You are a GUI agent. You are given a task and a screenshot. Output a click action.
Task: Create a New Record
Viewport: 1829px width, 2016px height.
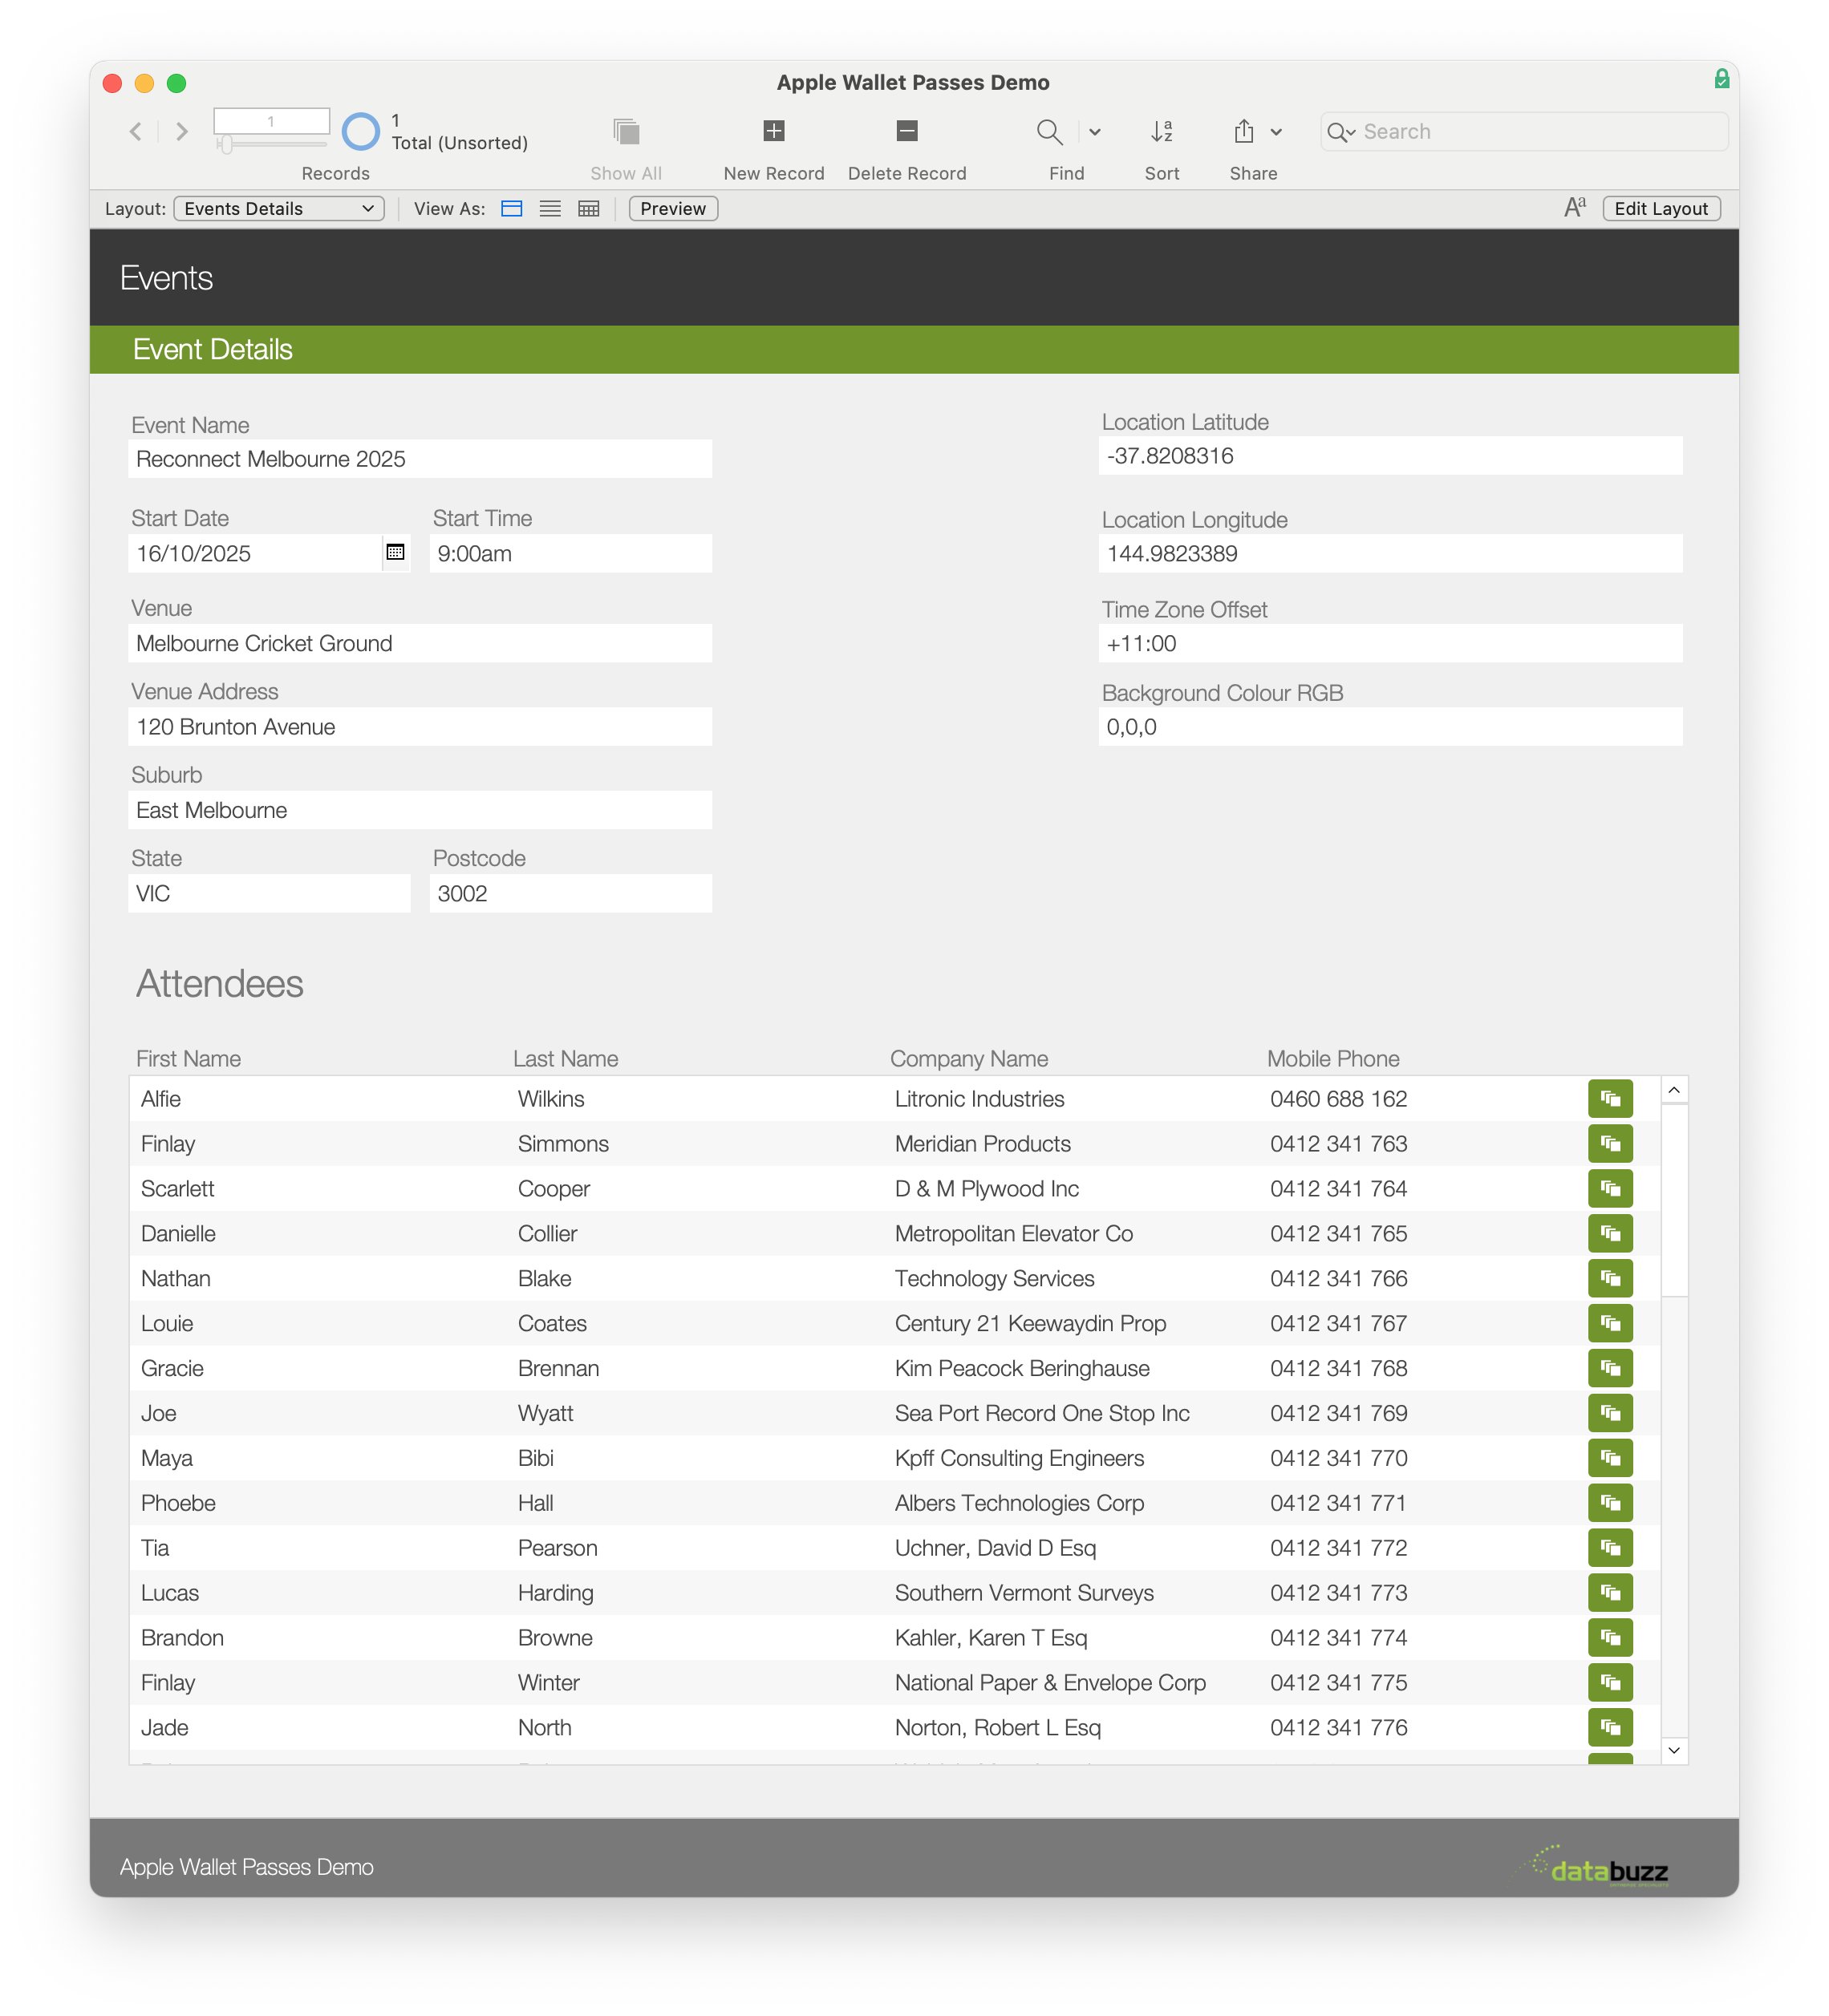click(773, 131)
